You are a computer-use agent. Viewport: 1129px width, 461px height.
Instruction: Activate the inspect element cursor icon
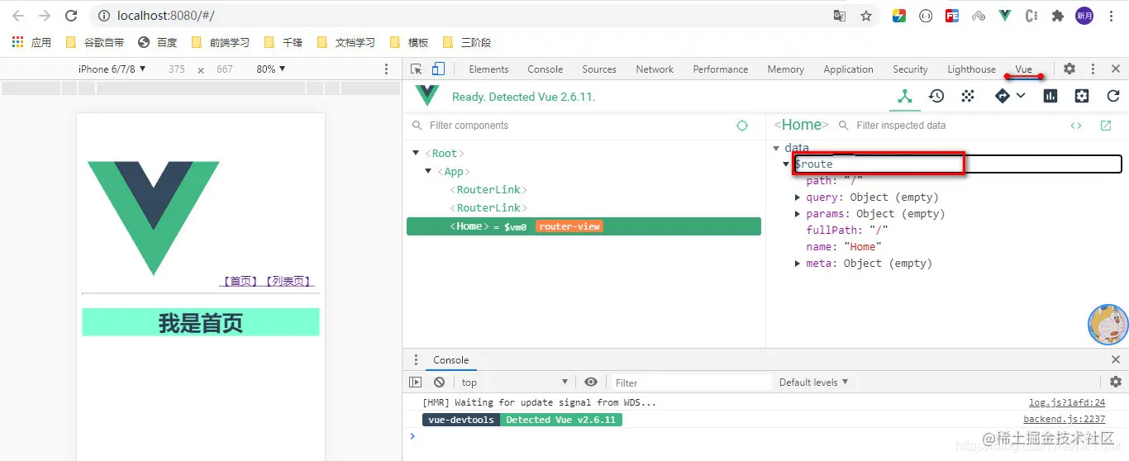click(x=417, y=69)
